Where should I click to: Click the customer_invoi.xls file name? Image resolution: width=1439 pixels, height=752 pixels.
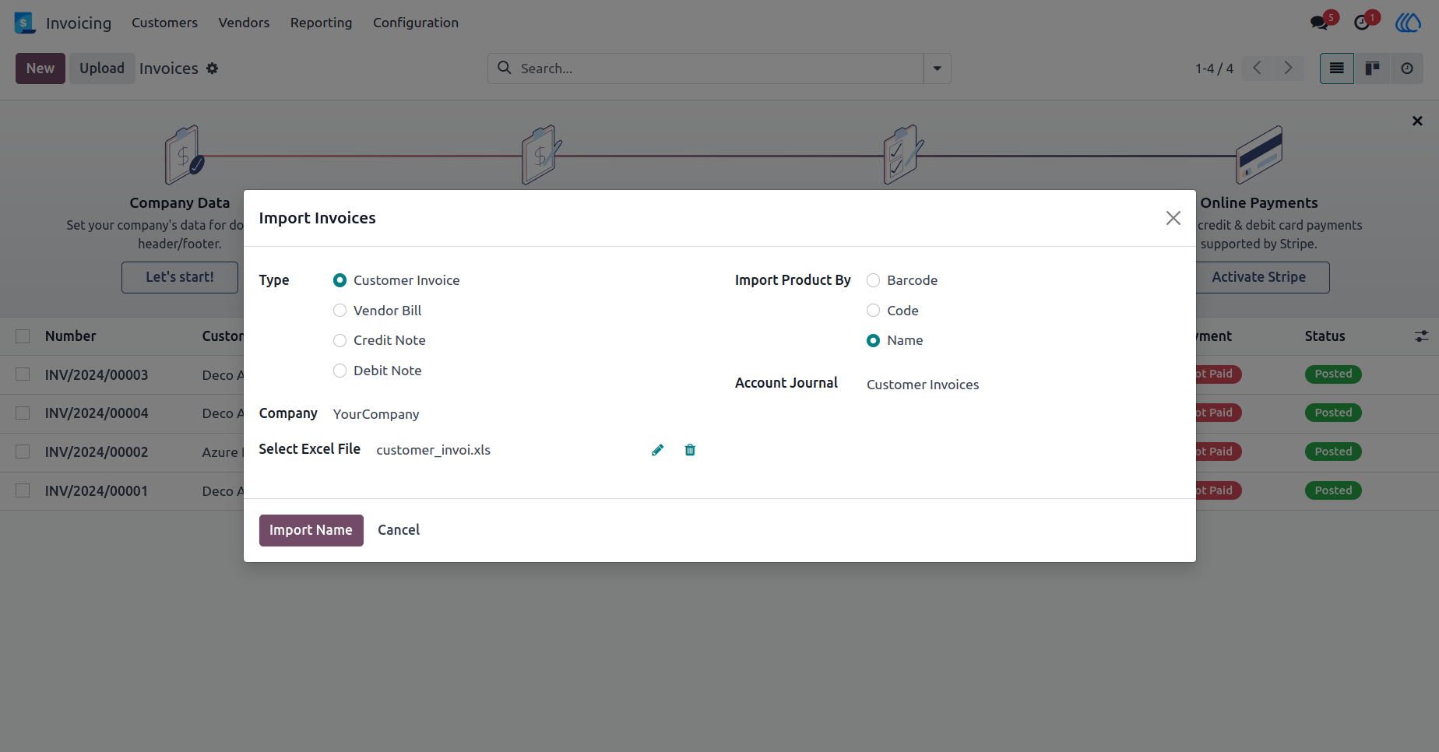point(434,450)
